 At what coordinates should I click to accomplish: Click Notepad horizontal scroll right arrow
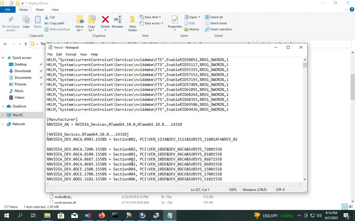(300, 184)
